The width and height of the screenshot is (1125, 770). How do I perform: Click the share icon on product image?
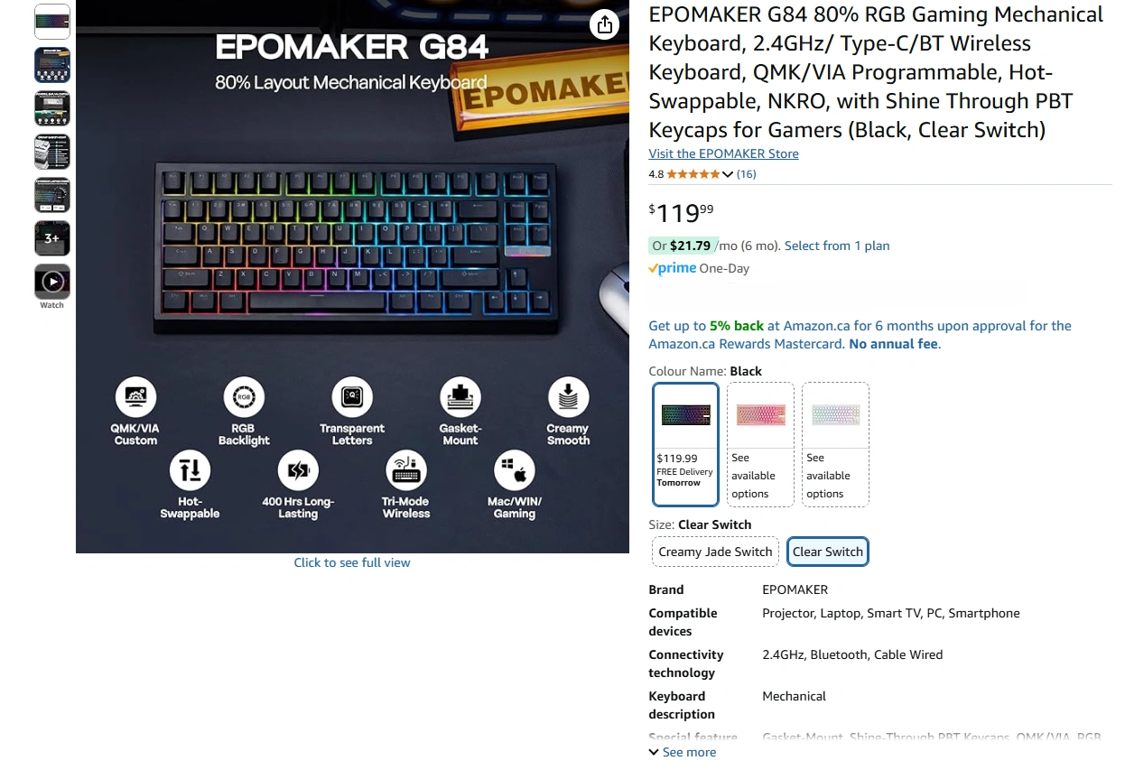pos(605,24)
